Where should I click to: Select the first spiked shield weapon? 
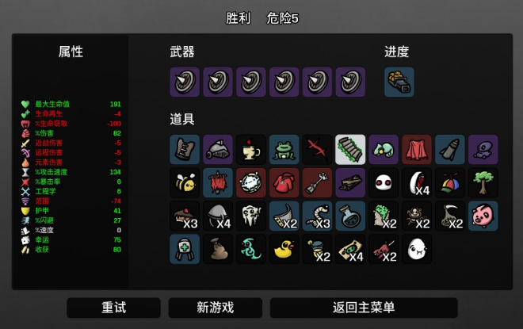185,82
